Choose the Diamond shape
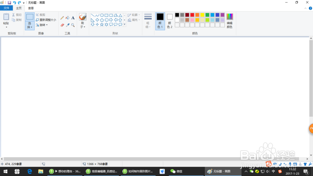 pos(97,20)
